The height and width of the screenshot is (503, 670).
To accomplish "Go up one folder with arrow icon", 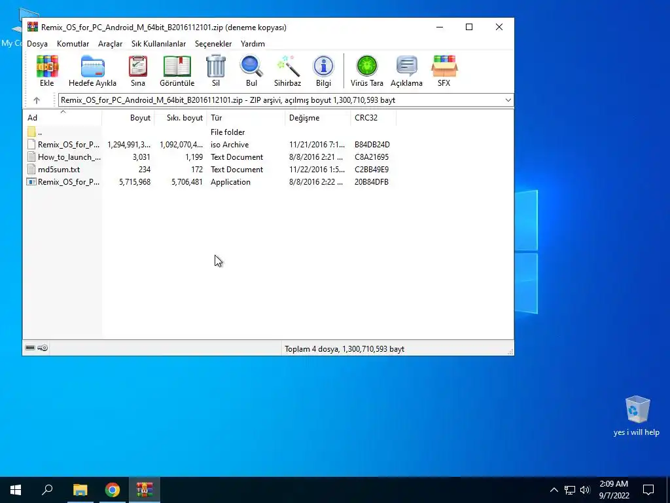I will coord(37,100).
